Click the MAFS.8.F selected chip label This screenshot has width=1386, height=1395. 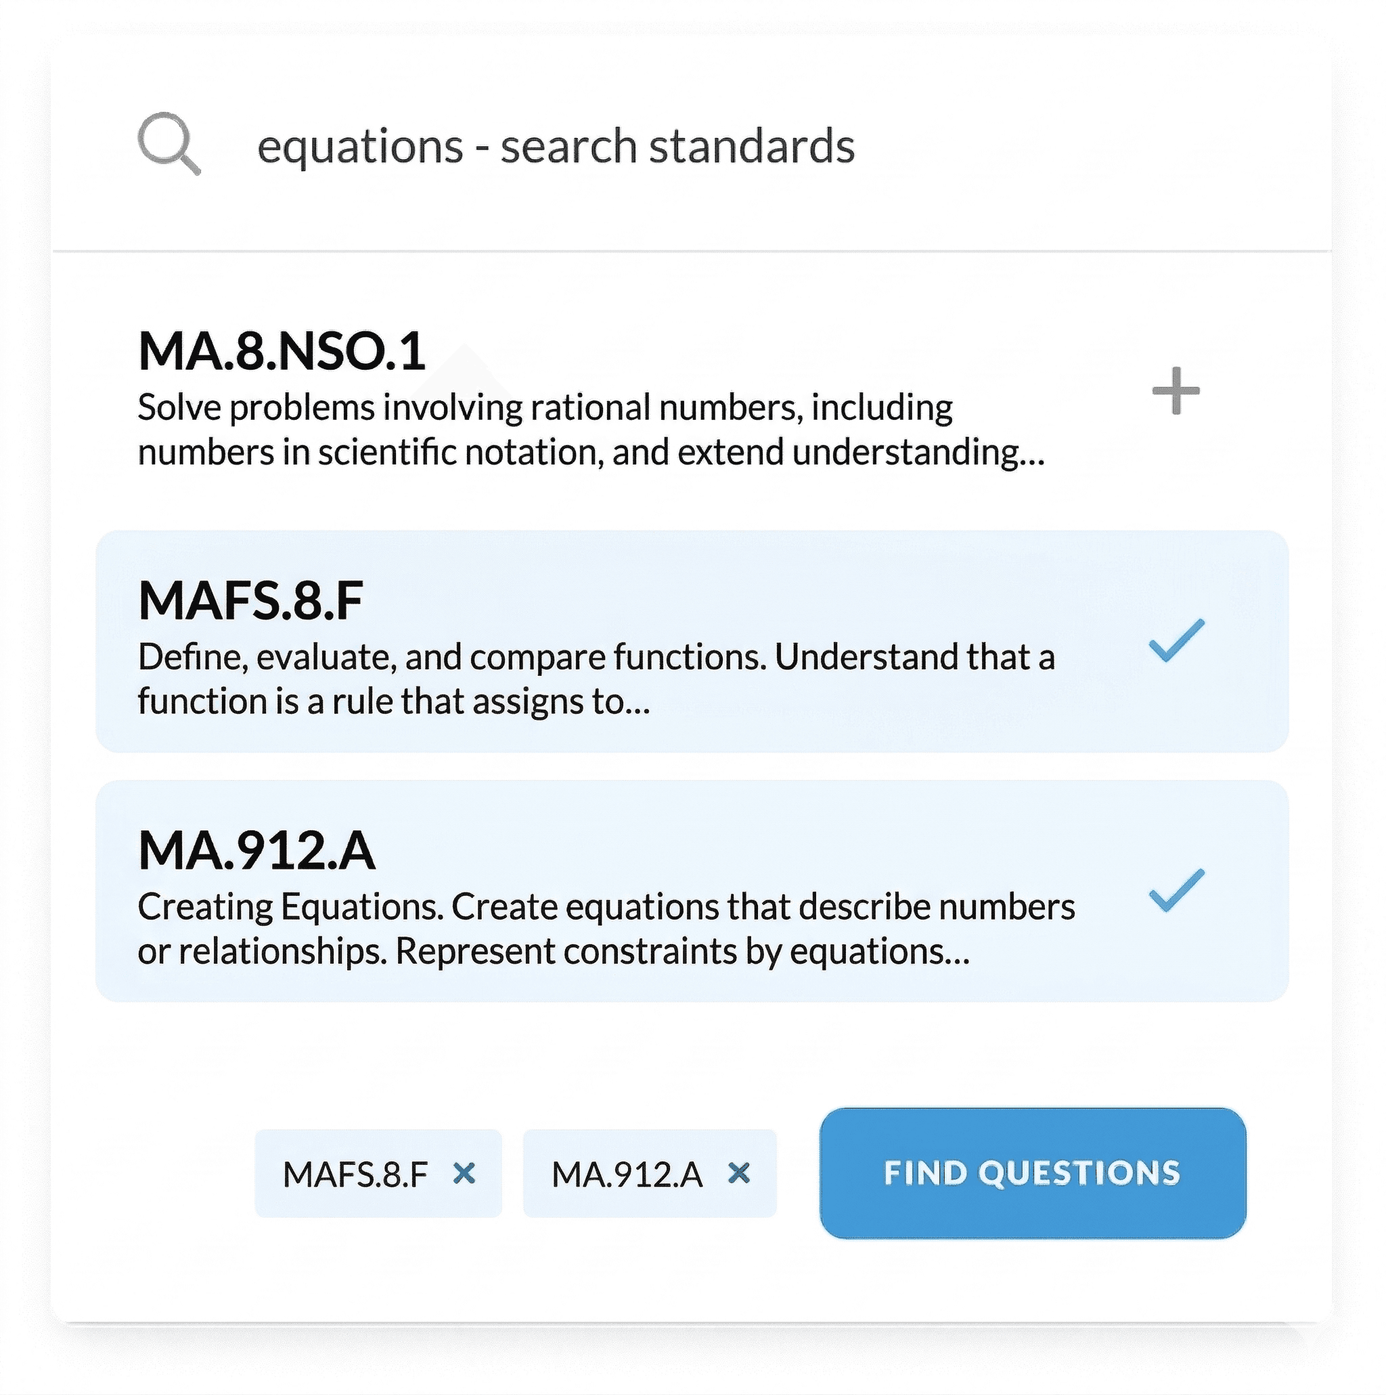pos(355,1174)
